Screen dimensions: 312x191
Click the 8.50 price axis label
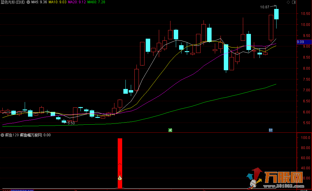point(306,57)
